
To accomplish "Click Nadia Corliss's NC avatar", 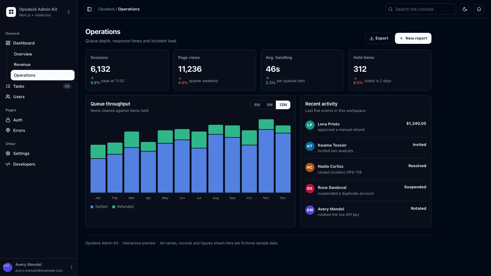I will tap(310, 167).
